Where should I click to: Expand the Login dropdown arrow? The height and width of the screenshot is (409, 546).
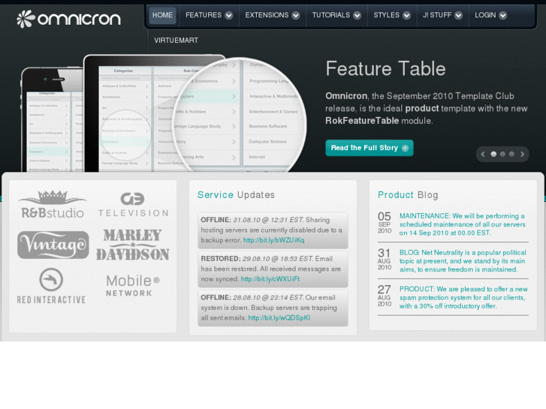click(x=502, y=15)
